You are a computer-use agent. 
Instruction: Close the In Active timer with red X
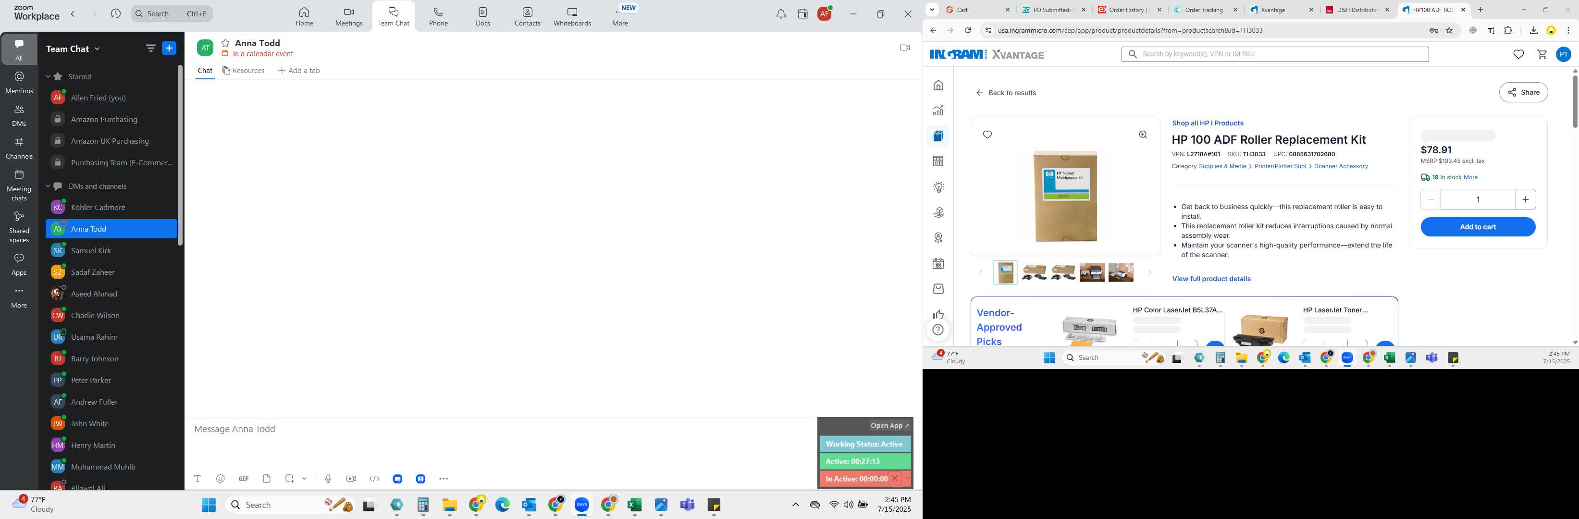pyautogui.click(x=895, y=479)
